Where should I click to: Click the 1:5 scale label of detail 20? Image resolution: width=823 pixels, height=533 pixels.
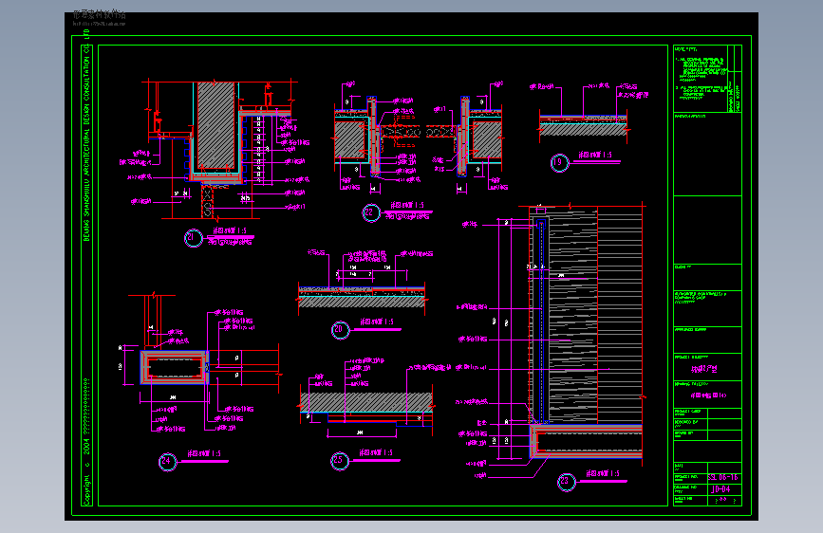(377, 322)
